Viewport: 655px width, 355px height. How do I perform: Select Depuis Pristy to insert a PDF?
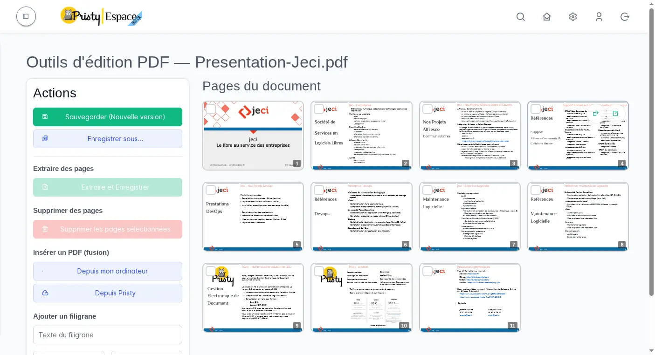coord(107,293)
